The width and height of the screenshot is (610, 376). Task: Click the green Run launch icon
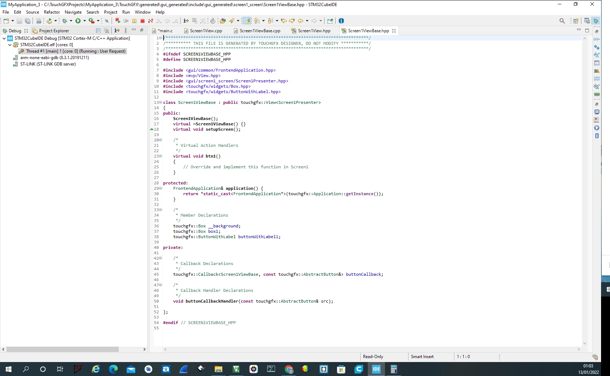point(78,21)
